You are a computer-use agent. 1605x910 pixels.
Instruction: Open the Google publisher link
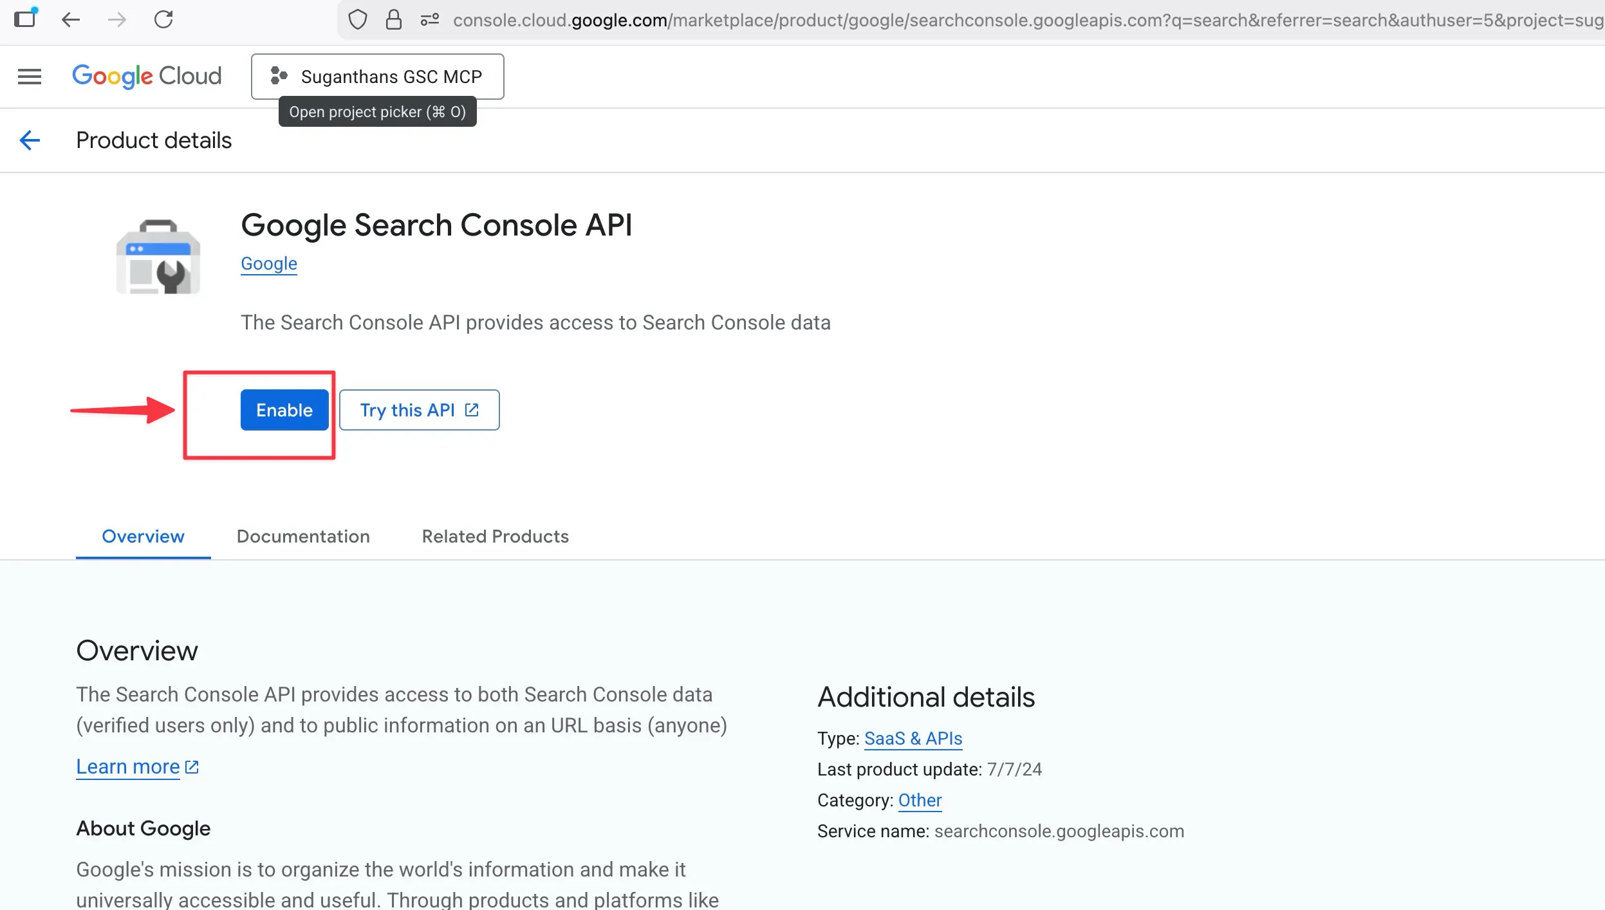click(268, 264)
